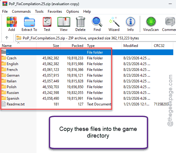Click Readme.txt CRC32 value 7135B203
The height and width of the screenshot is (153, 176).
pyautogui.click(x=161, y=104)
